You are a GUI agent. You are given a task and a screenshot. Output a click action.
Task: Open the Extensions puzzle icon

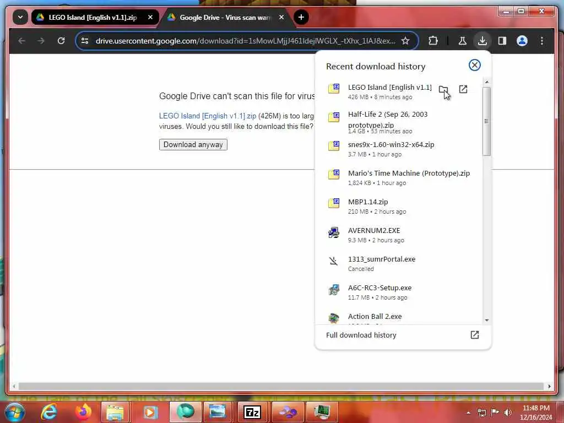433,41
